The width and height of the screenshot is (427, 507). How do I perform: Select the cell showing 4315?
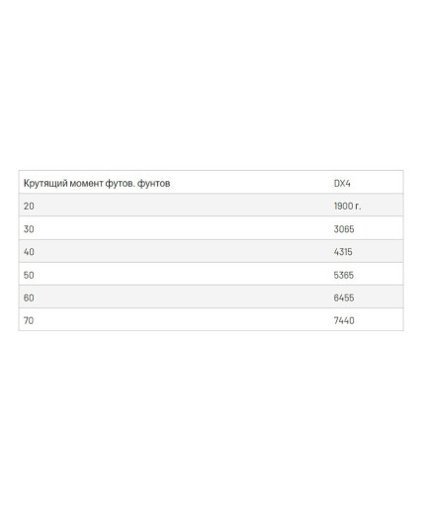[367, 252]
